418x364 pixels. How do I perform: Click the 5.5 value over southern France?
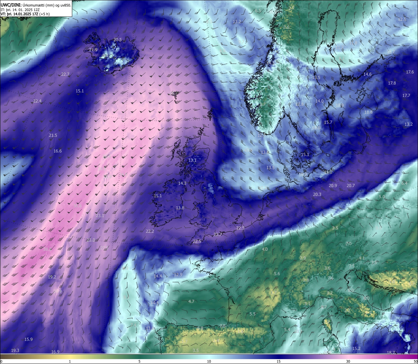click(x=252, y=314)
